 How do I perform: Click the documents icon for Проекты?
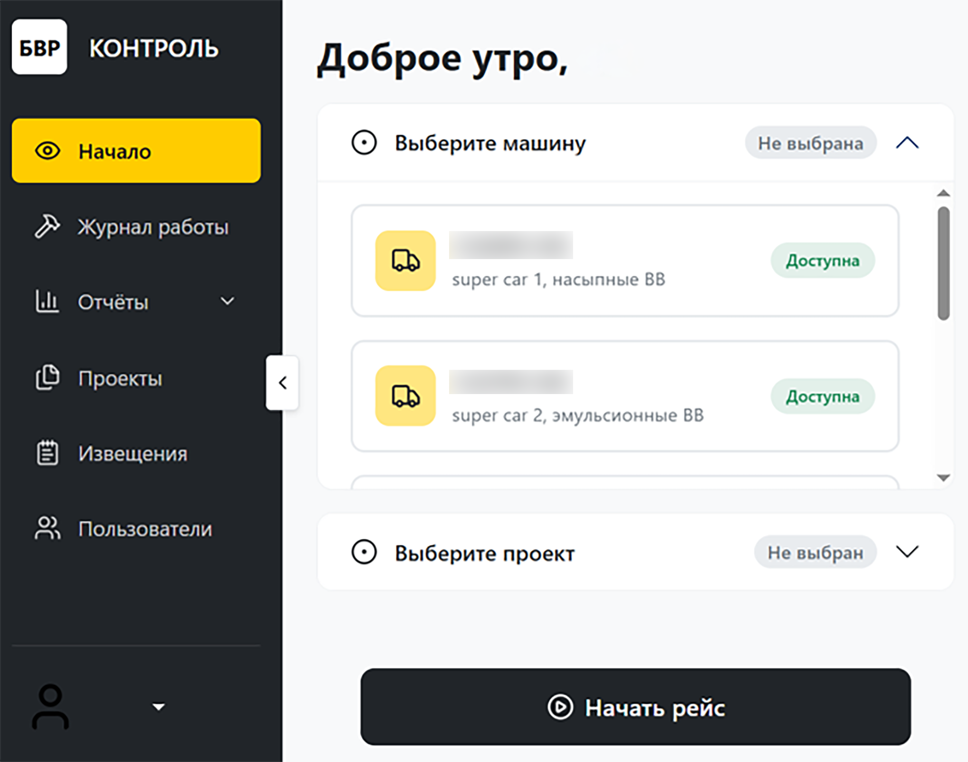pos(48,378)
